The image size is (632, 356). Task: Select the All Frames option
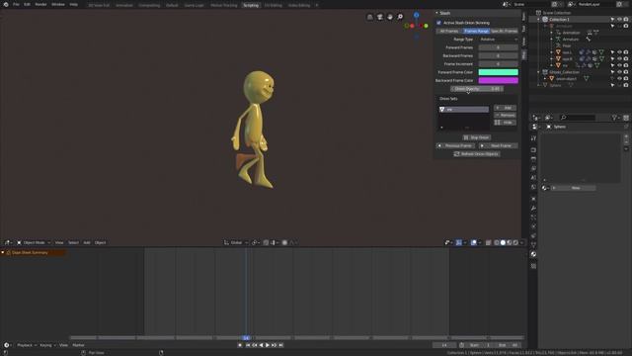pyautogui.click(x=449, y=31)
